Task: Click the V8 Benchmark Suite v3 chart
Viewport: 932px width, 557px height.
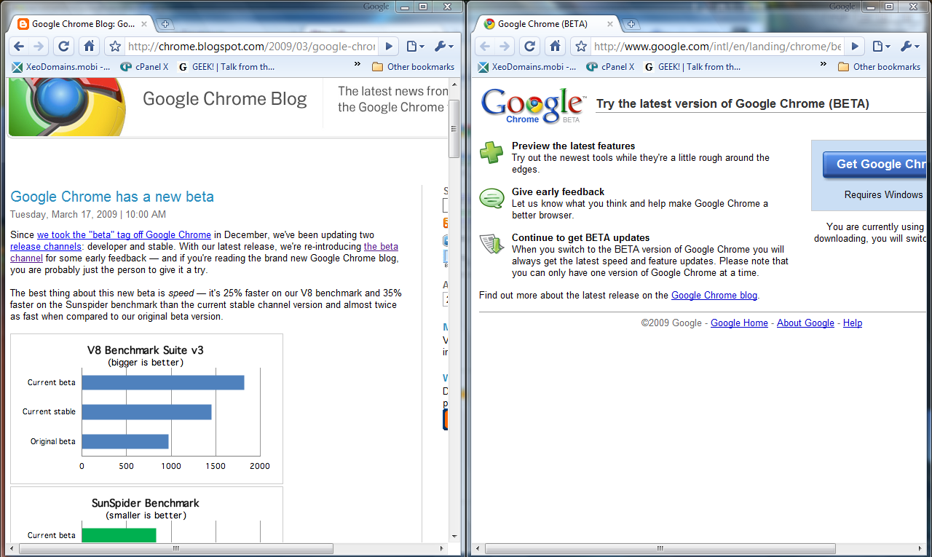Action: pyautogui.click(x=146, y=408)
